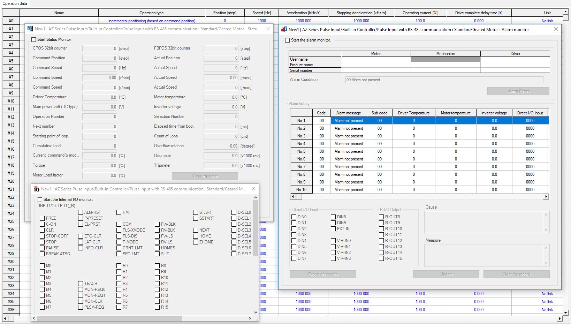Toggle the R-OUT8 output checkbox

click(381, 217)
